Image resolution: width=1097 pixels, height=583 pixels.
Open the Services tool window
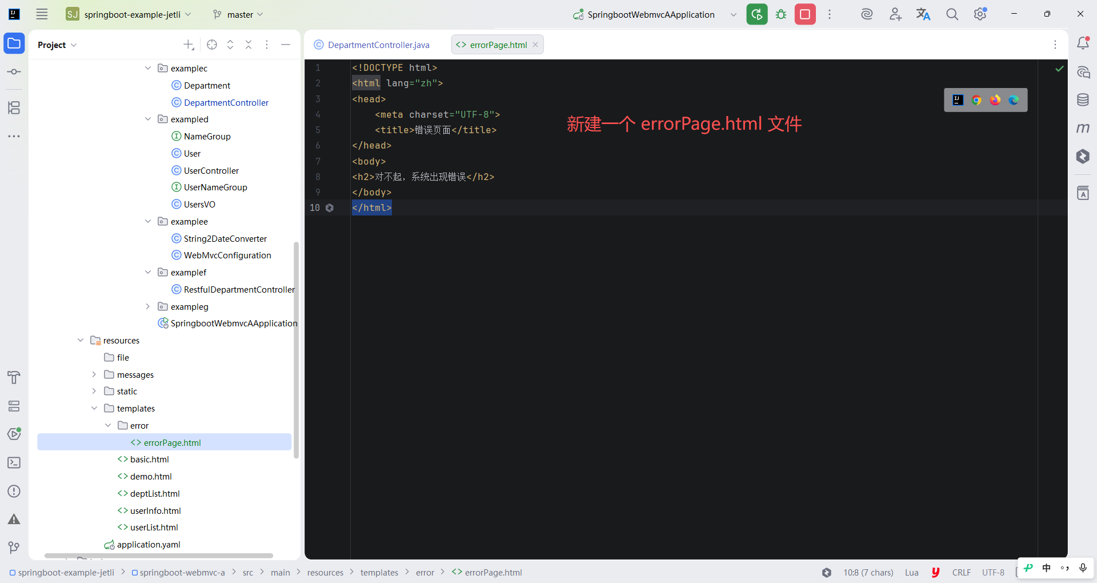coord(14,406)
